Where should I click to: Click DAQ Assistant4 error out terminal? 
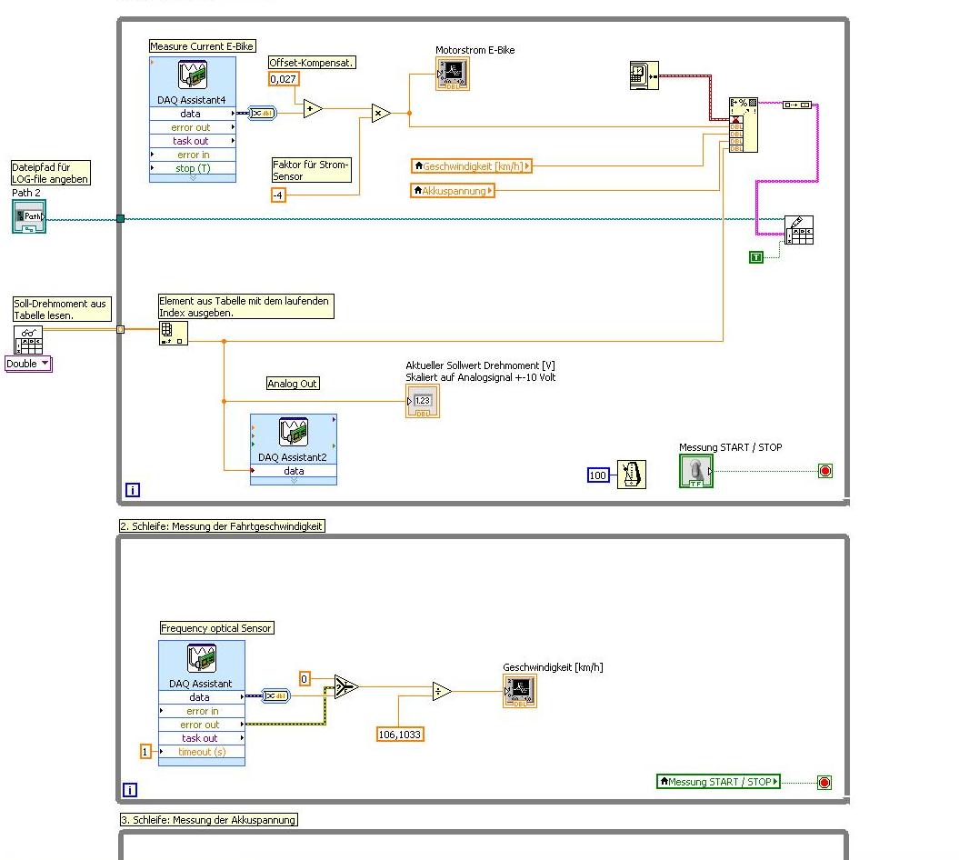[x=193, y=127]
